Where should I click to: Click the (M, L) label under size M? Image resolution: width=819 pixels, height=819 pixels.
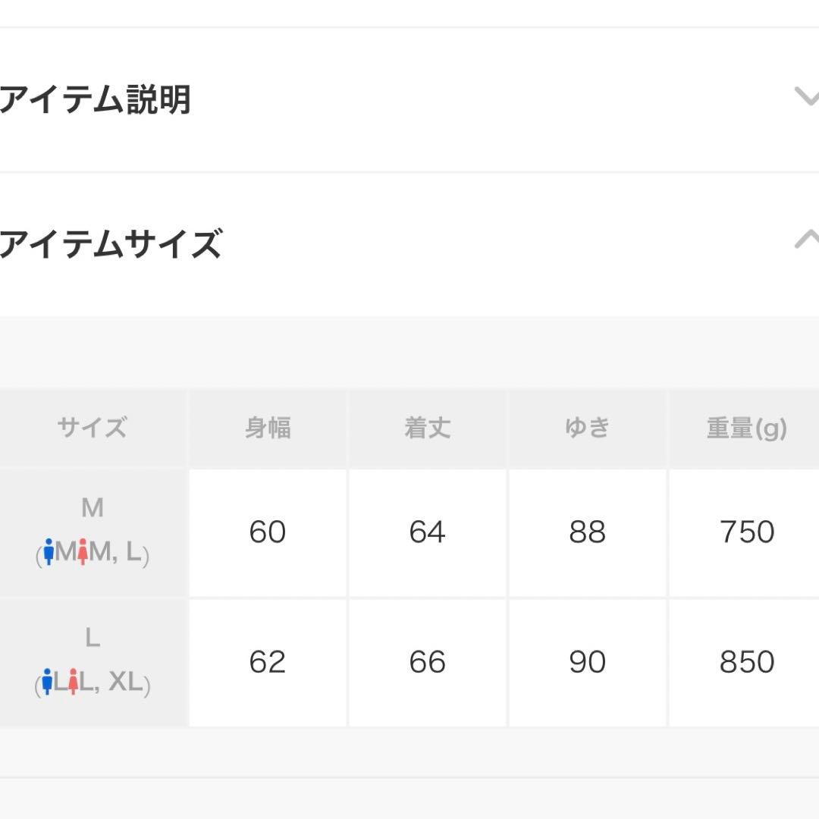[x=93, y=554]
